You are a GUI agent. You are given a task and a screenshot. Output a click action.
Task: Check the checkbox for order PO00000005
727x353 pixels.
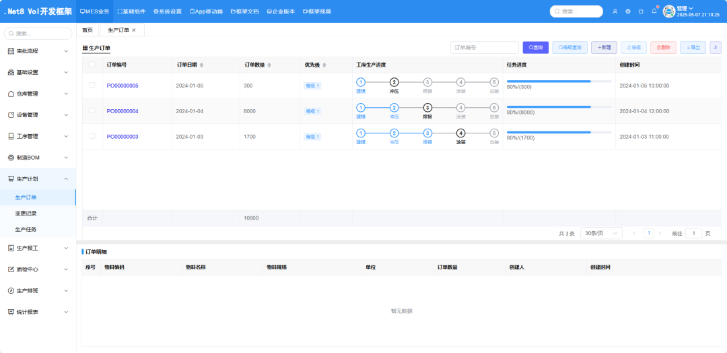pos(92,86)
